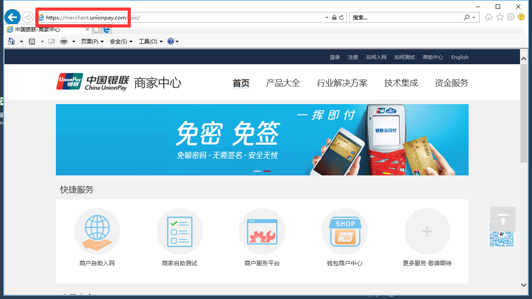Select the 技术集成 navigation tab
532x299 pixels.
[401, 83]
